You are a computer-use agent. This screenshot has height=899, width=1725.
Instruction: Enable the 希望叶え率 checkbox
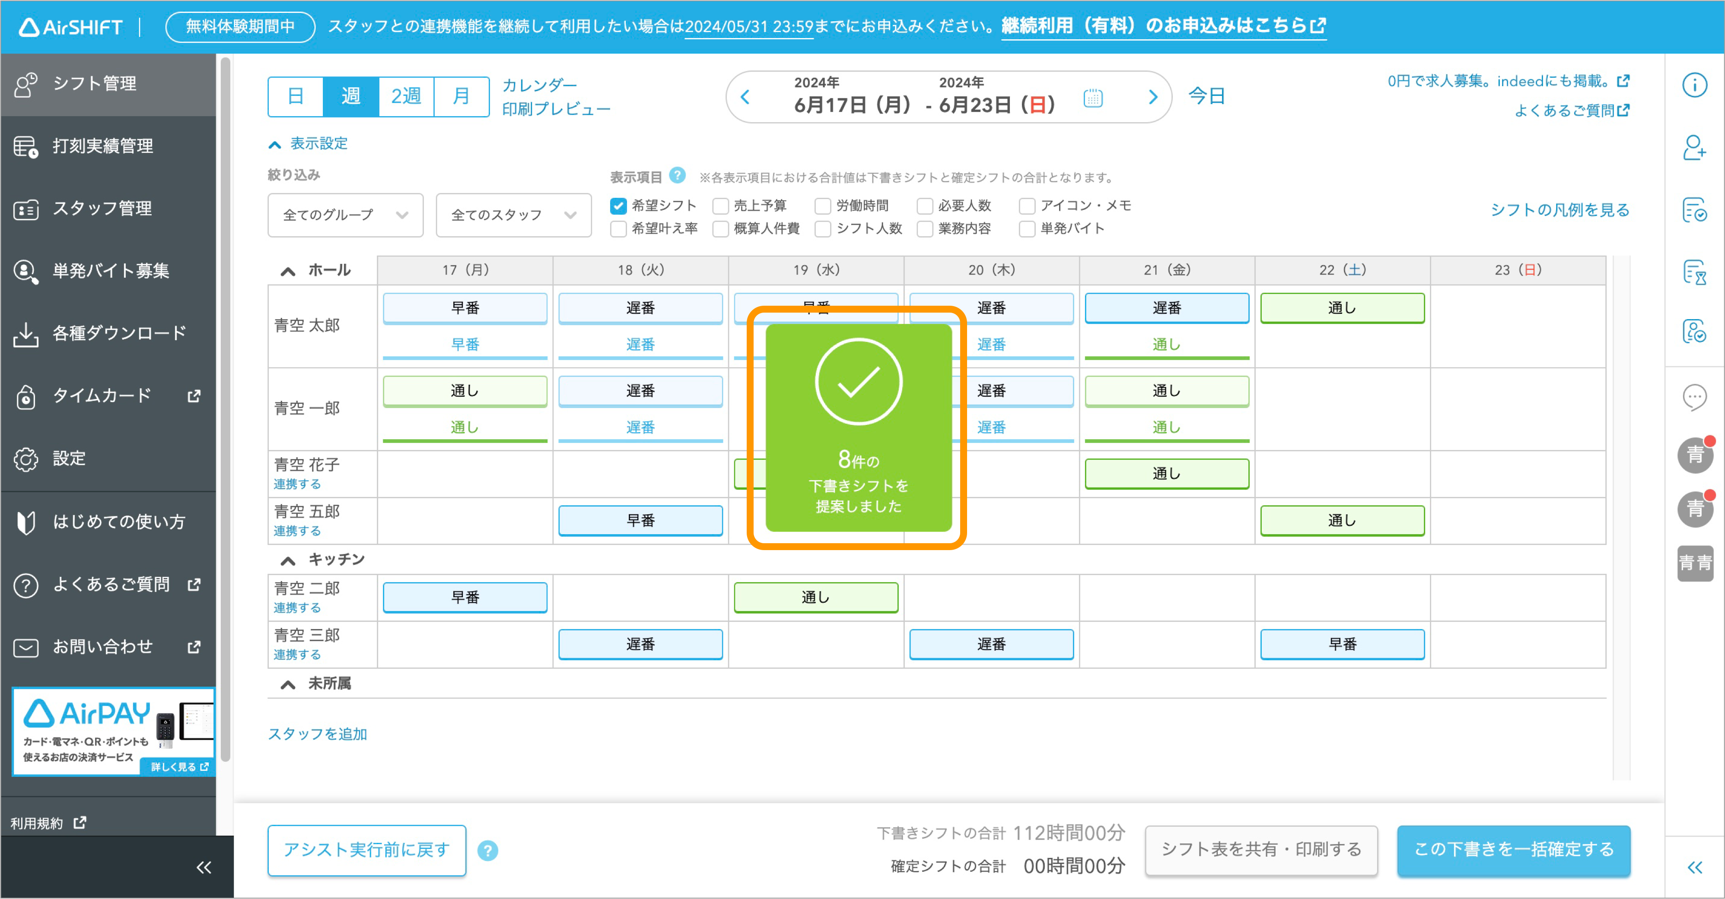[618, 229]
